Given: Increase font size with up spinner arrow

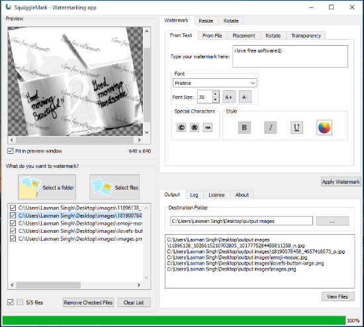Looking at the screenshot, I should click(216, 94).
